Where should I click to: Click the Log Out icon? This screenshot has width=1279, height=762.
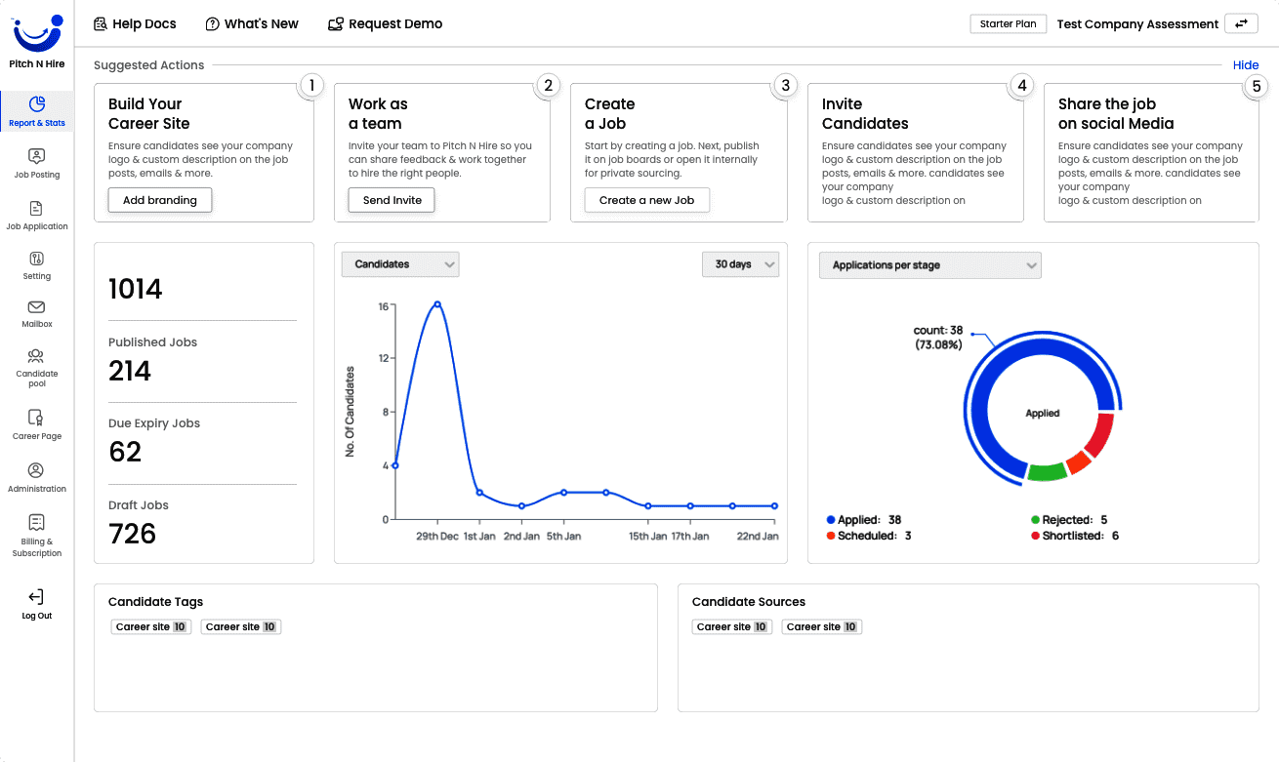(37, 597)
